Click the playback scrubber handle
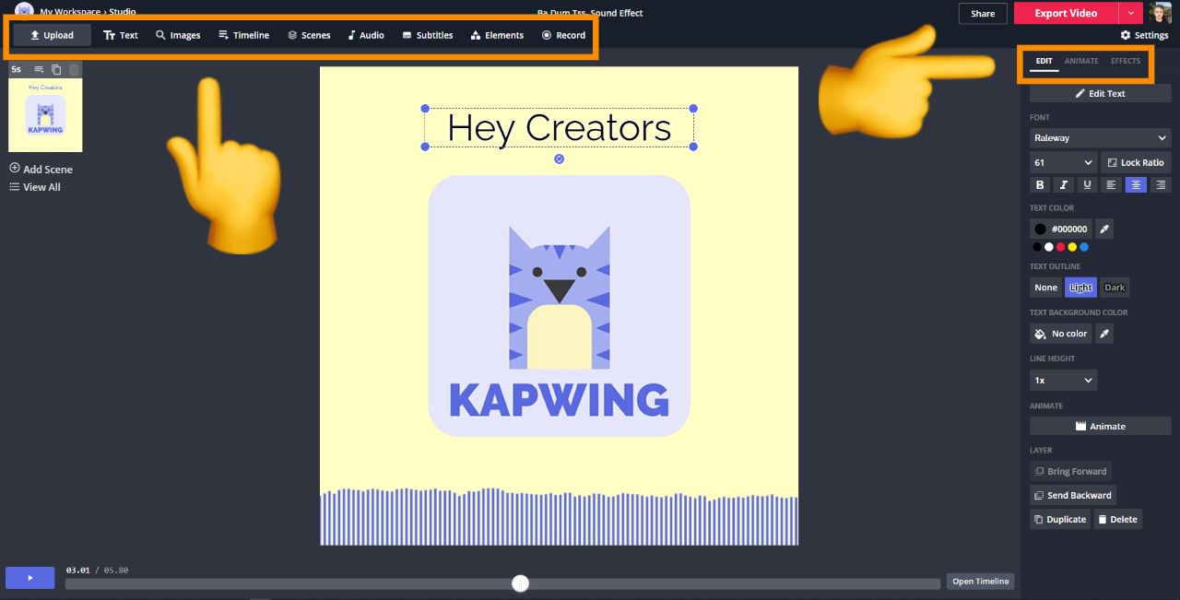This screenshot has width=1180, height=600. click(521, 583)
